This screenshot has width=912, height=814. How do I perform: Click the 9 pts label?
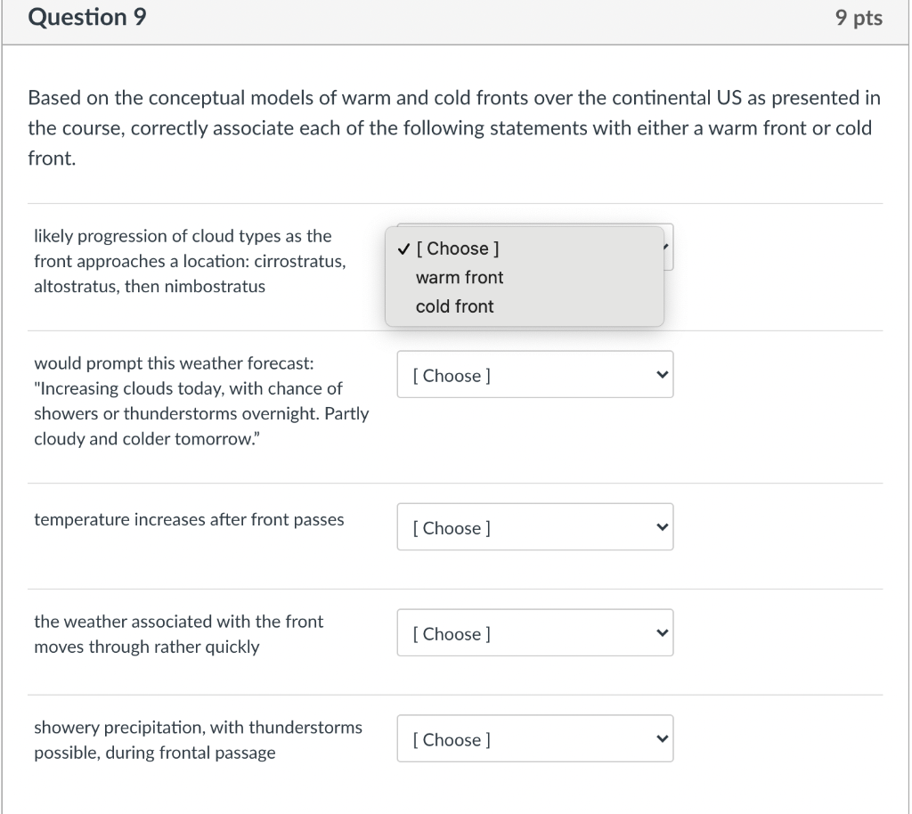point(859,17)
